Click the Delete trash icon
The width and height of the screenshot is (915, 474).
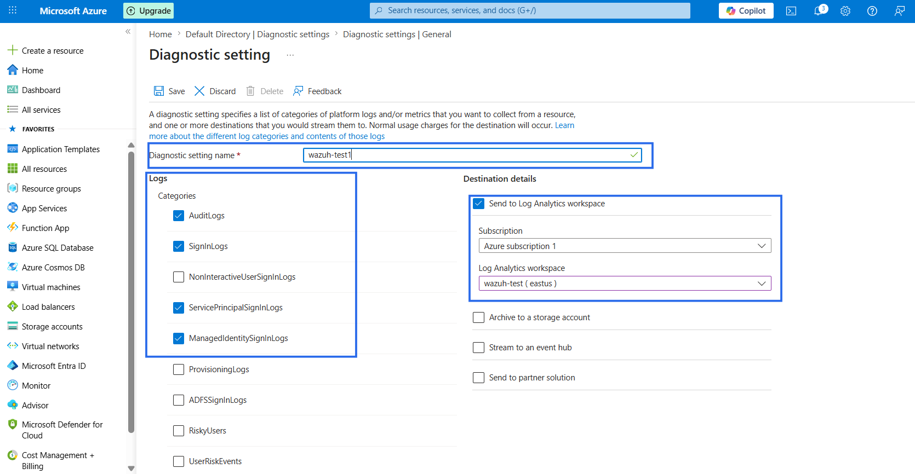[x=250, y=91]
